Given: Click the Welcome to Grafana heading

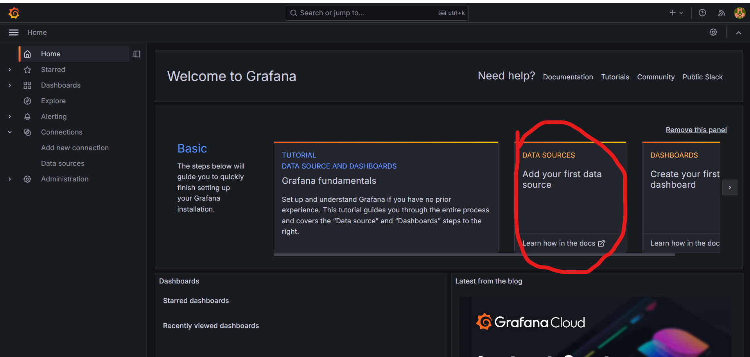Looking at the screenshot, I should (231, 76).
